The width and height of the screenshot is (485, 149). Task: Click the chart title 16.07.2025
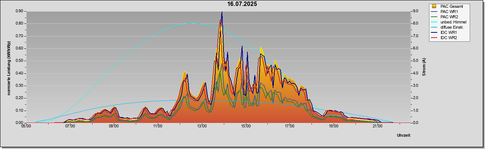pyautogui.click(x=242, y=4)
